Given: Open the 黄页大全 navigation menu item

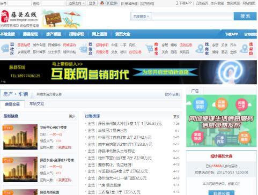Looking at the screenshot, I should [x=123, y=34].
